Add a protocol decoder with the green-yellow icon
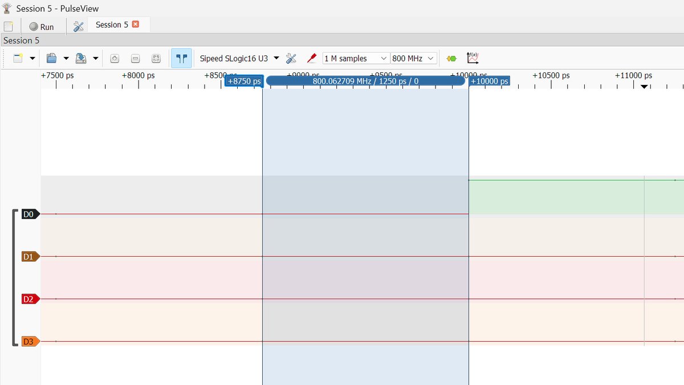 click(451, 58)
